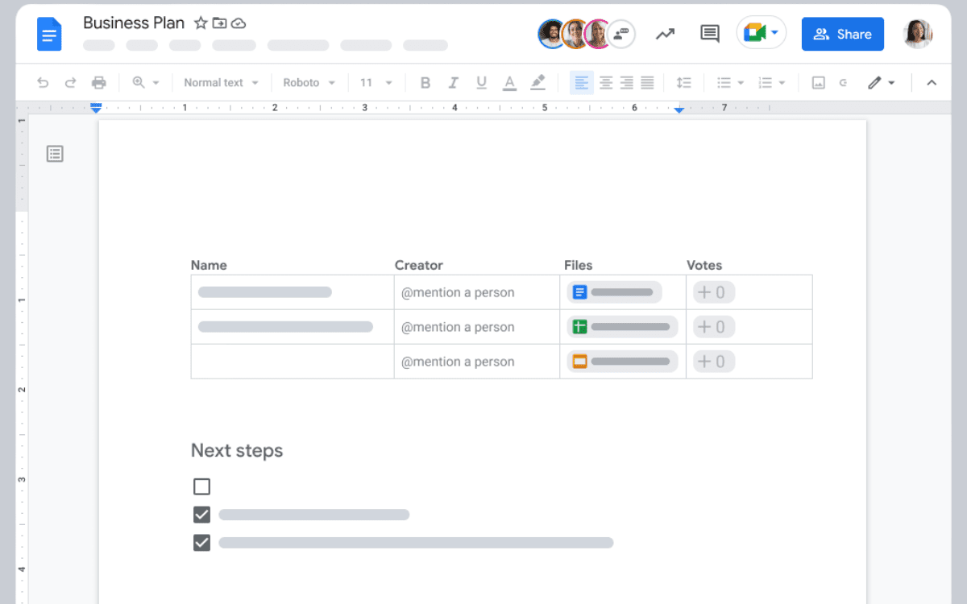Star the Business Plan document
Image resolution: width=967 pixels, height=604 pixels.
click(x=201, y=23)
